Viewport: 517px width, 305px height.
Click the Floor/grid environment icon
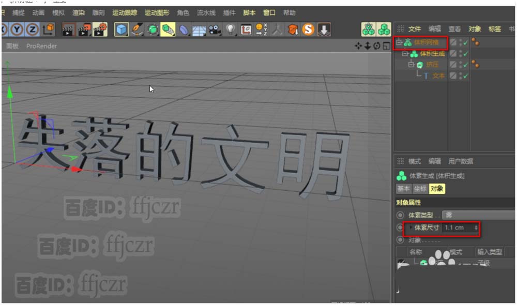200,30
